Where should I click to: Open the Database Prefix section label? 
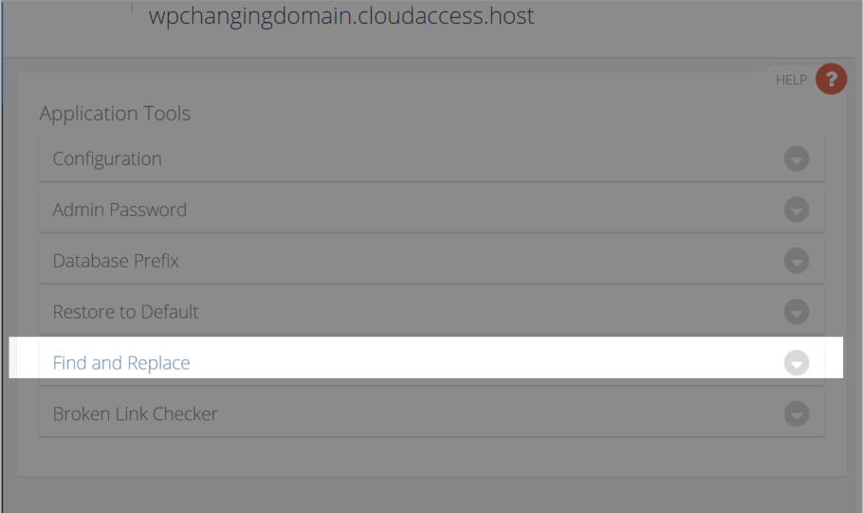coord(116,261)
